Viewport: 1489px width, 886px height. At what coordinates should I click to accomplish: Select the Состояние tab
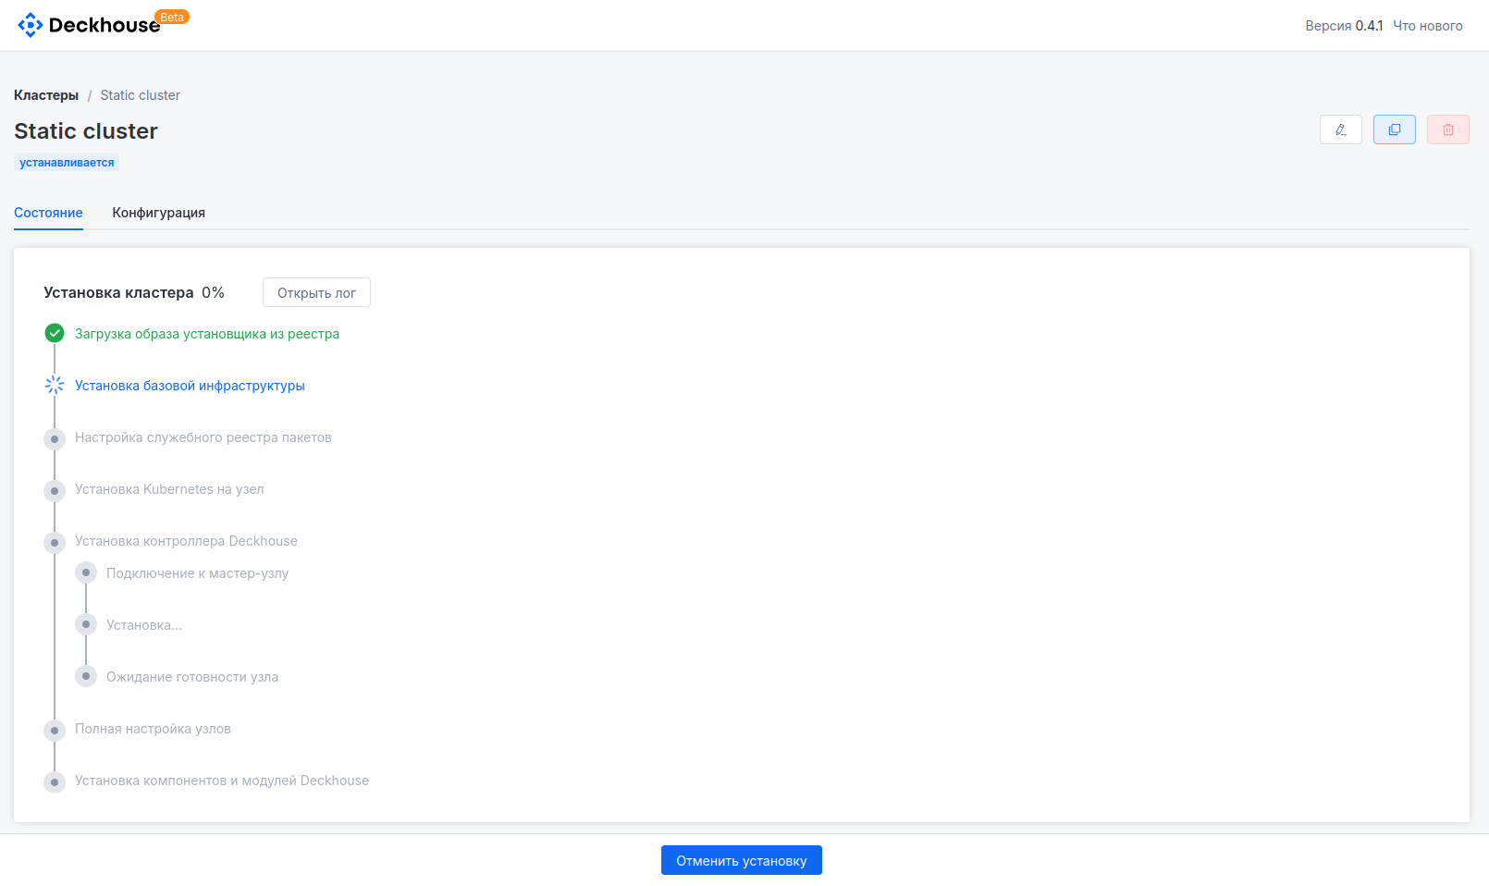48,213
